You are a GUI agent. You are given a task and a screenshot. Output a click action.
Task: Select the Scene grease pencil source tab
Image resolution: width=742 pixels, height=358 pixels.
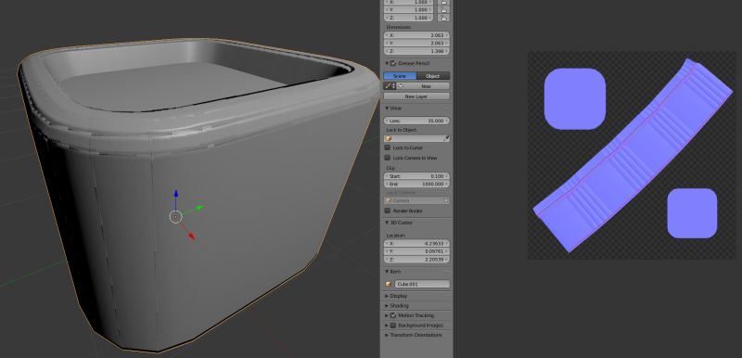click(x=400, y=76)
